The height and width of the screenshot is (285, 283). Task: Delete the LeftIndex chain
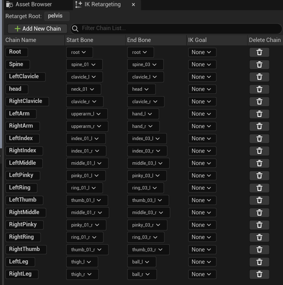[x=259, y=138]
